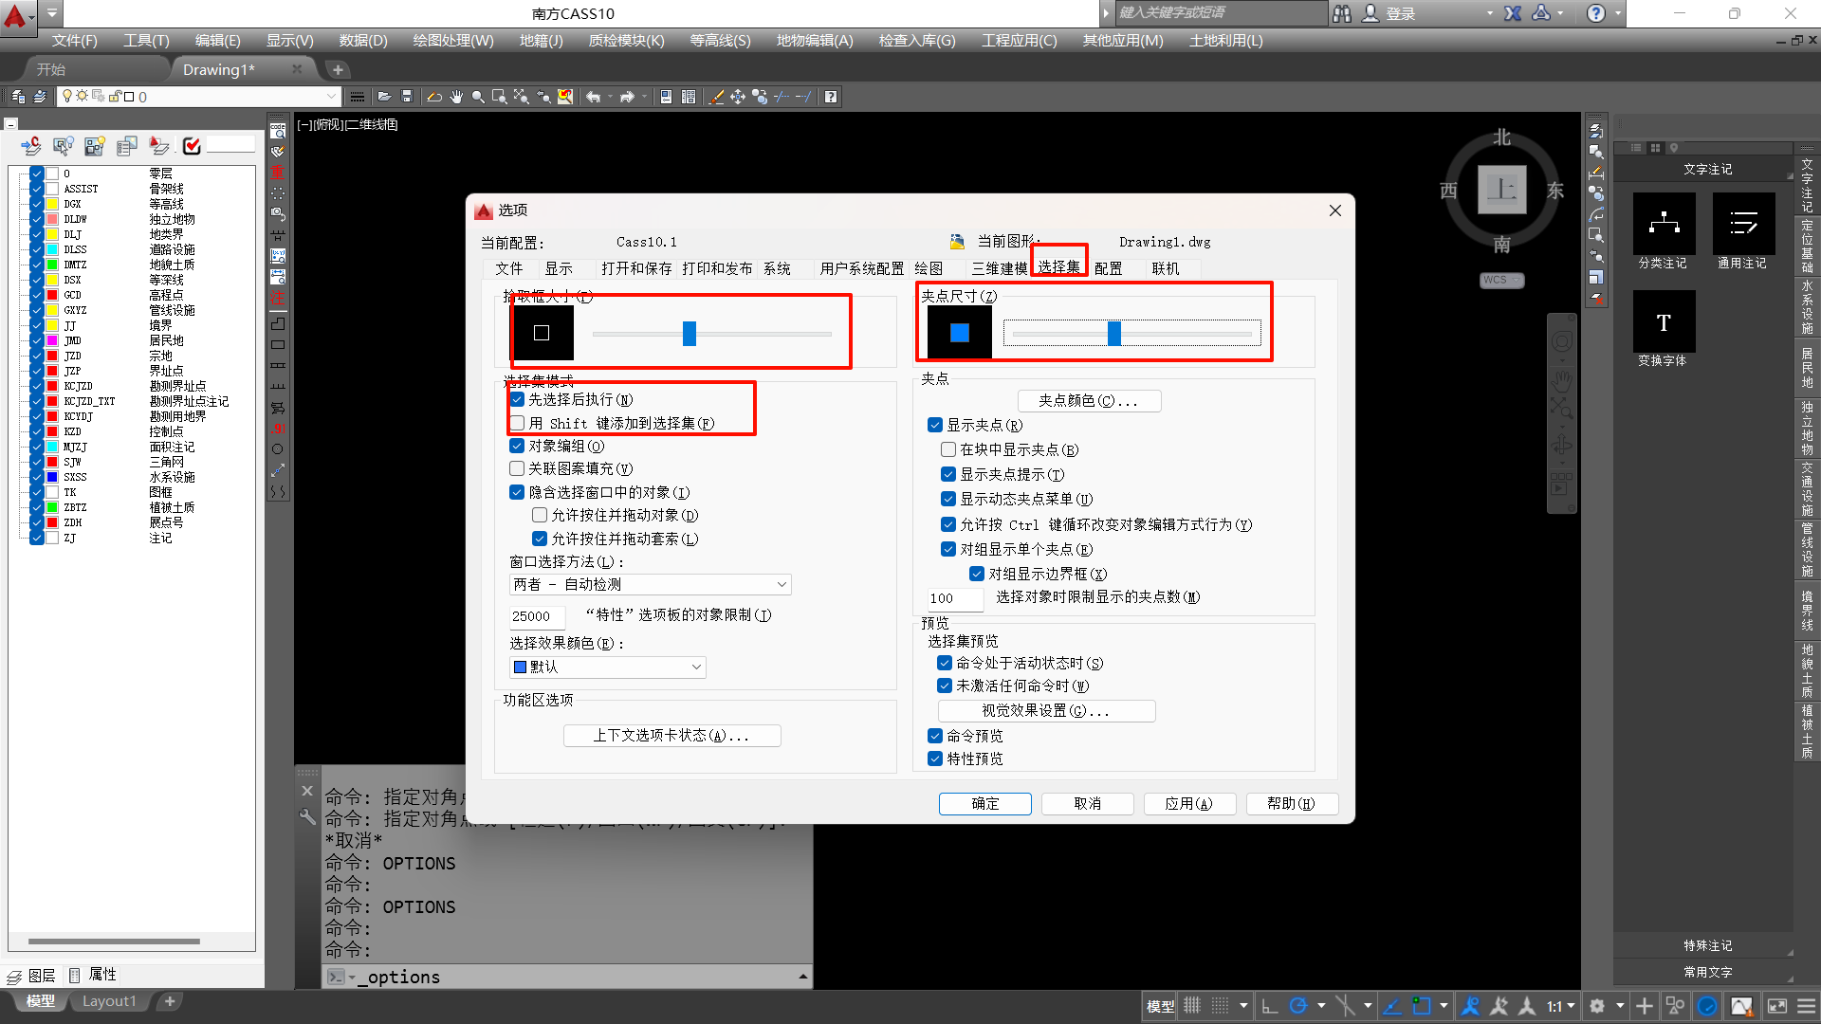Screen dimensions: 1821x1024
Task: Enable 用 Shift 键添加到选择集 checkbox
Action: click(518, 423)
